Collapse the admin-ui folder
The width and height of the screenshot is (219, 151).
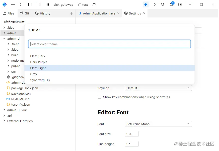[4, 38]
